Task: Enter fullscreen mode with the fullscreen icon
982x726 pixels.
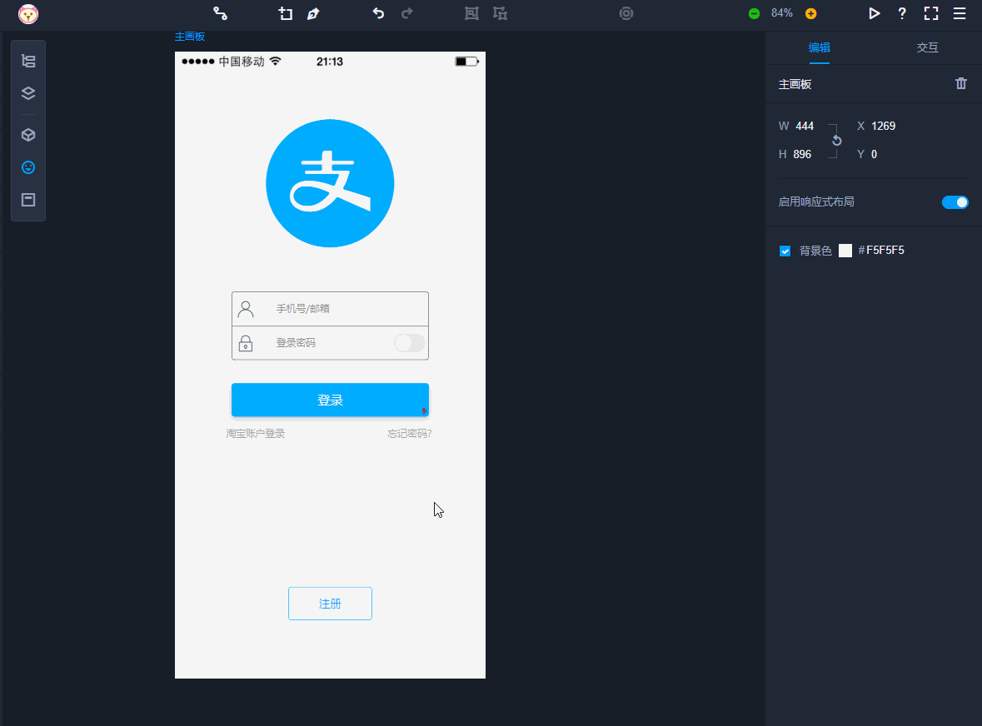Action: [931, 13]
